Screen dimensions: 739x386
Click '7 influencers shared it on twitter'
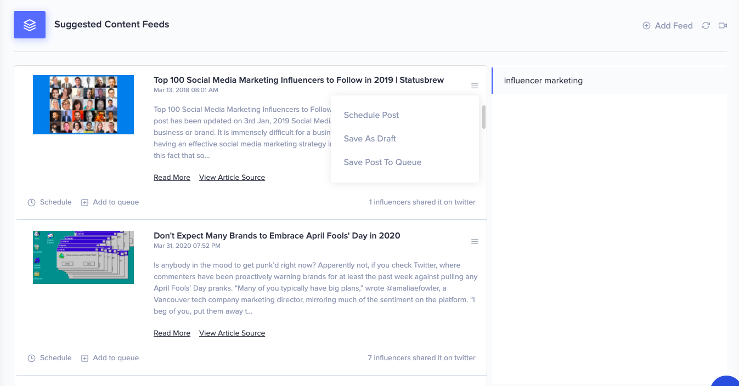point(422,358)
